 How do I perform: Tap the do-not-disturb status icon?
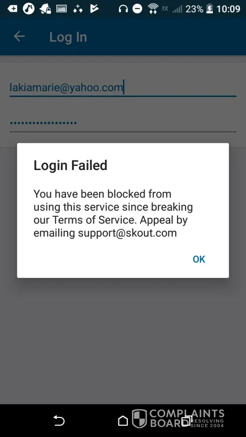[137, 9]
